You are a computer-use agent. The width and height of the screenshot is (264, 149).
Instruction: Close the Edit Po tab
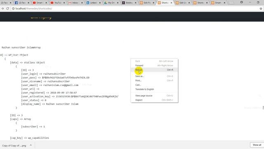tap(153, 3)
